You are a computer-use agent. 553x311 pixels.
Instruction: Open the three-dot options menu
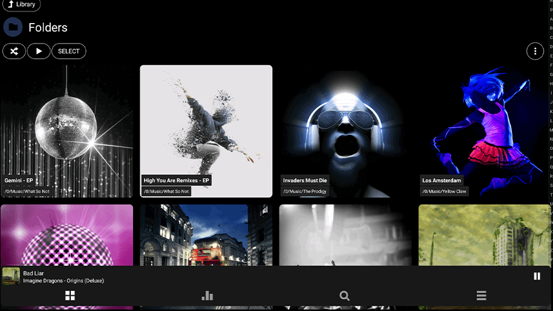[535, 51]
